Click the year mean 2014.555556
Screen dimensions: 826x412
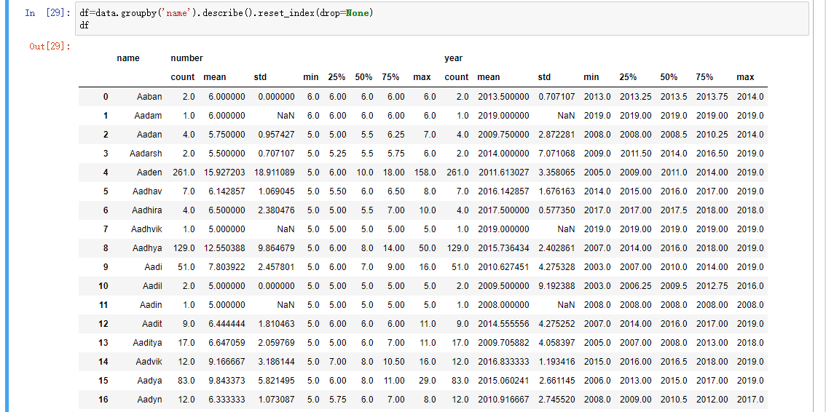click(x=504, y=324)
